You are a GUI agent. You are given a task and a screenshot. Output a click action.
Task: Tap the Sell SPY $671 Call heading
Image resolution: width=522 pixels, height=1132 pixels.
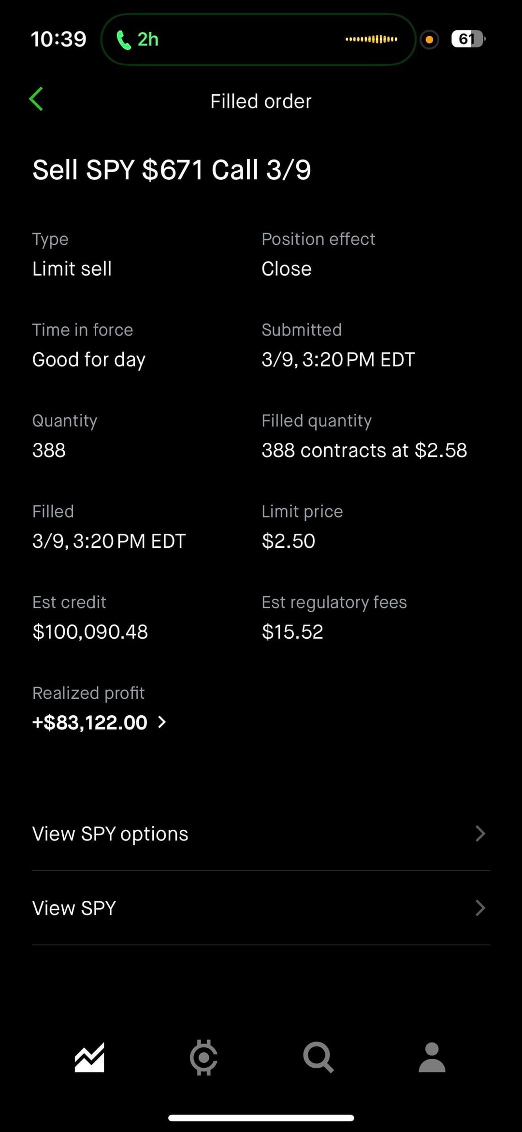(172, 170)
